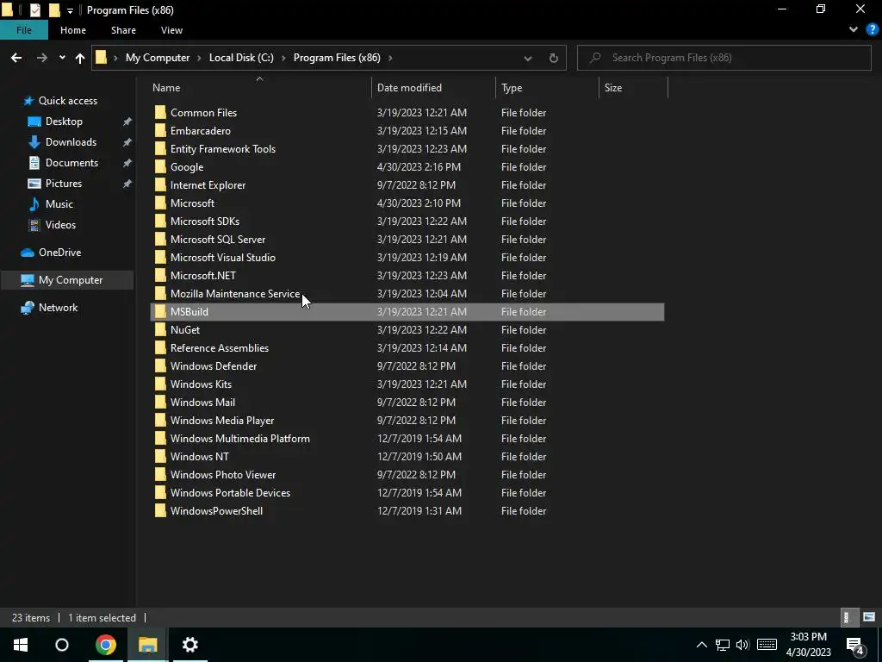Open Music in the navigation pane
The image size is (882, 662).
pos(59,204)
